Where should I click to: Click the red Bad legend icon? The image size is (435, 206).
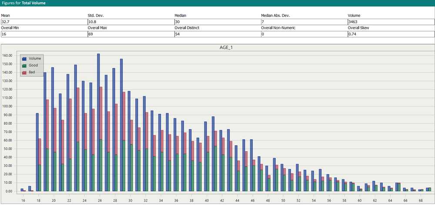click(24, 73)
